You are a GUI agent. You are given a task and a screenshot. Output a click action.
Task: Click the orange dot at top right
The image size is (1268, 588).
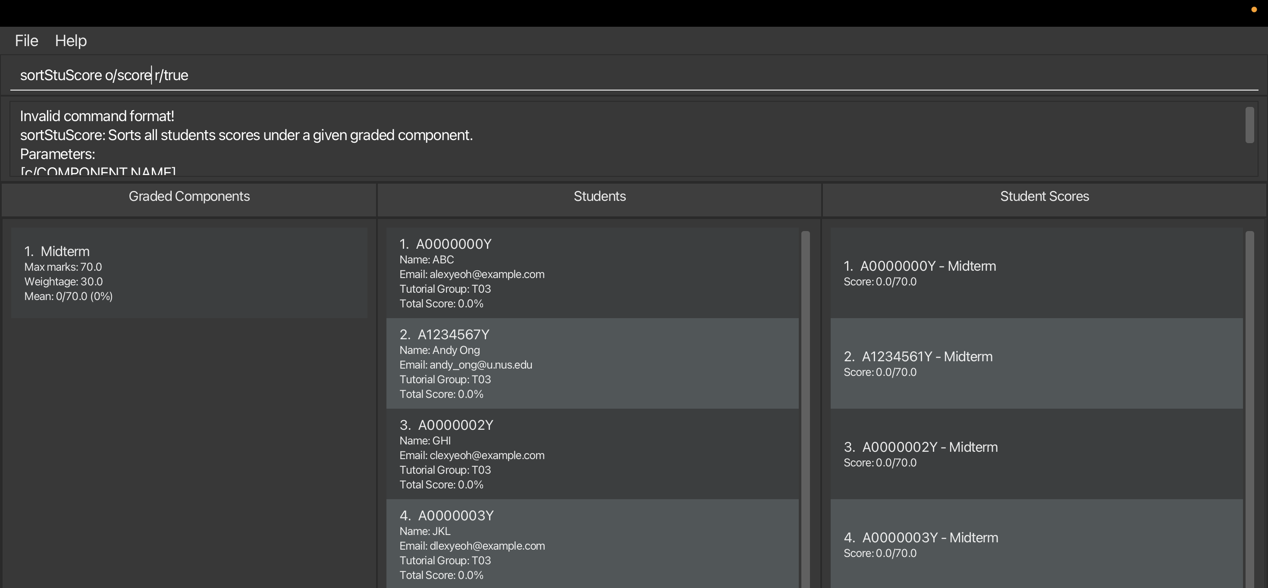tap(1254, 10)
